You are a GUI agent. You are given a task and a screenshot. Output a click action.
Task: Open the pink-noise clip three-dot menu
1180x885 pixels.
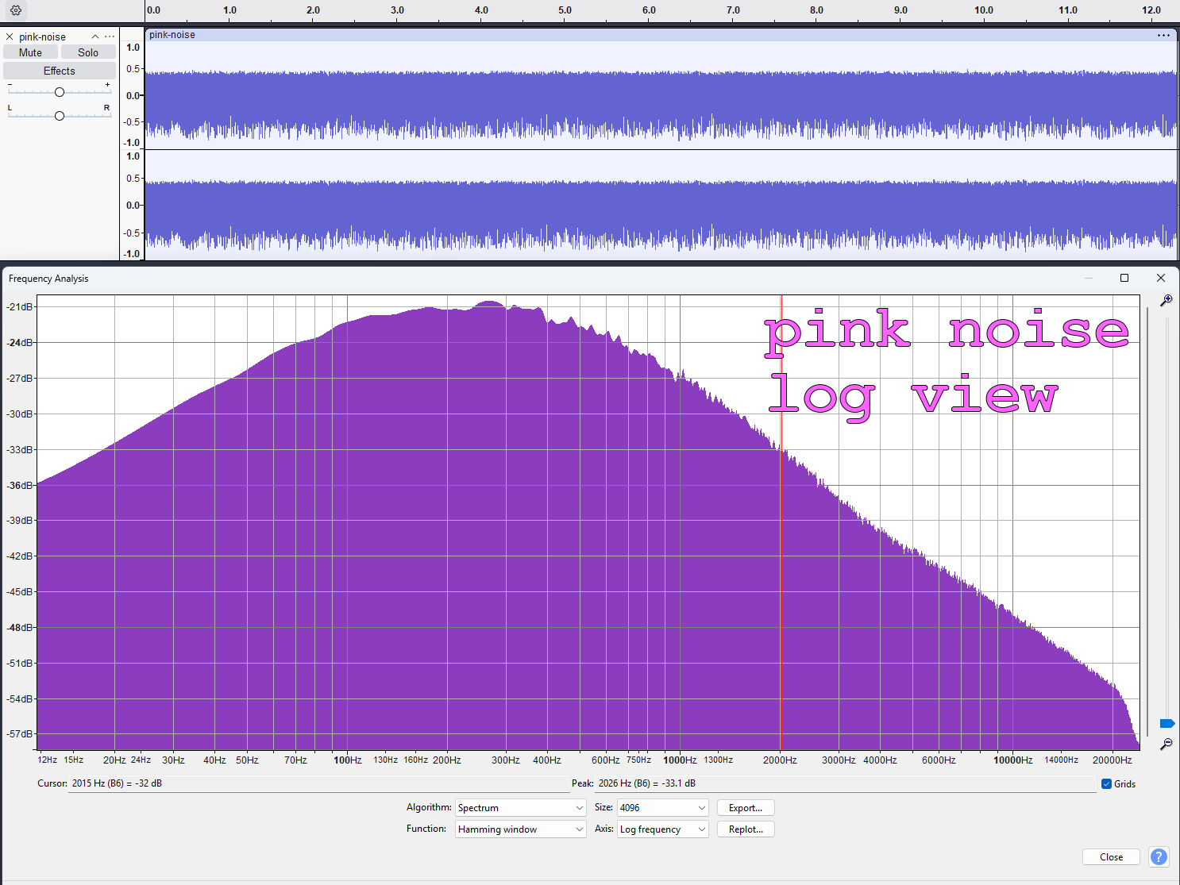[x=1163, y=35]
